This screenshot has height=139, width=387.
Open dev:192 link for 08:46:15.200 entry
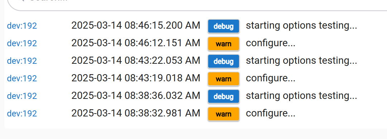click(x=22, y=26)
